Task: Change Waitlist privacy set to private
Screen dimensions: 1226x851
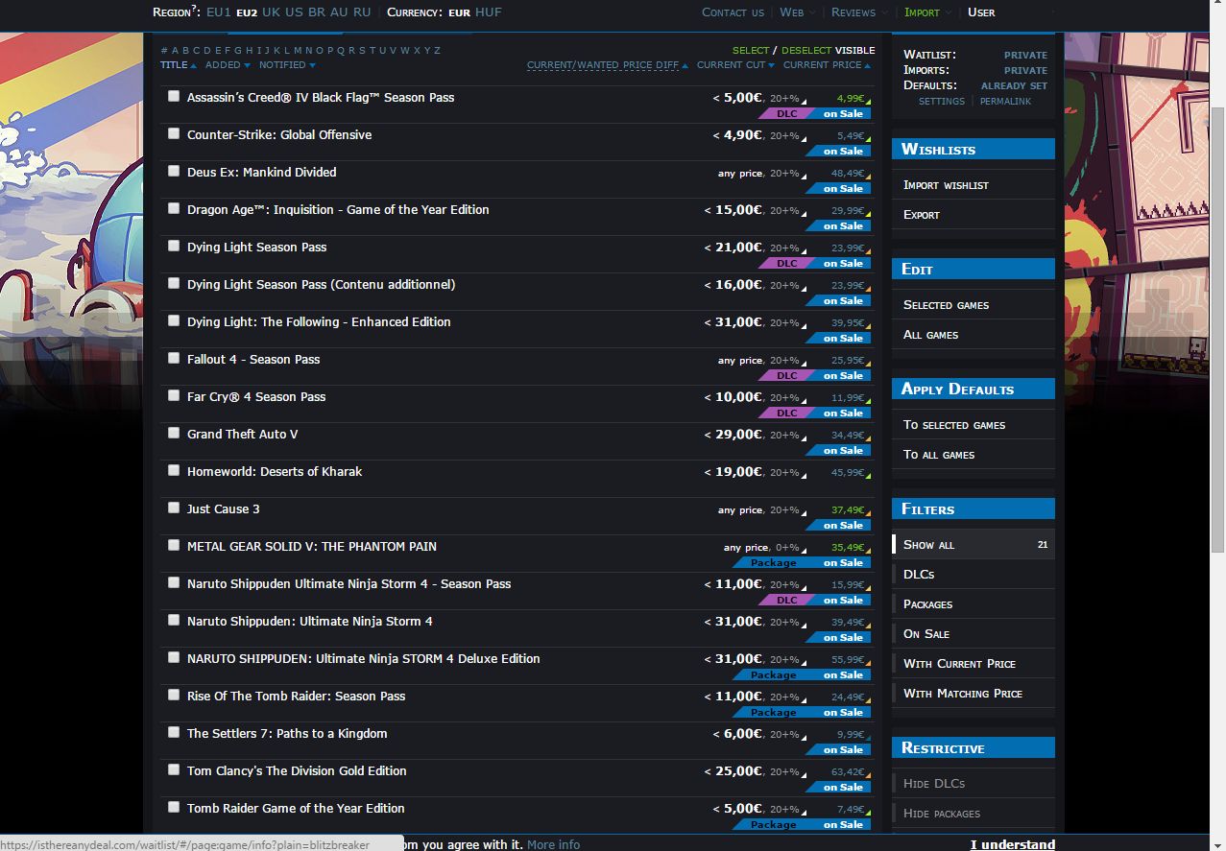Action: (x=1025, y=56)
